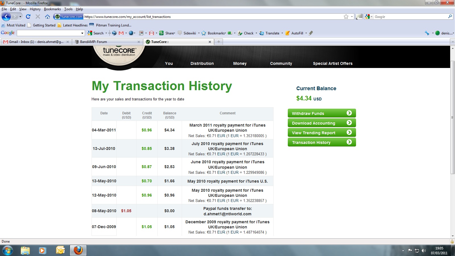Click into the URL address field
The height and width of the screenshot is (256, 455).
tap(213, 17)
